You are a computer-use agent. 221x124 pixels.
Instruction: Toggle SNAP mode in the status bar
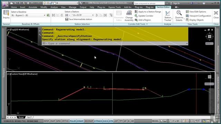click(x=52, y=121)
